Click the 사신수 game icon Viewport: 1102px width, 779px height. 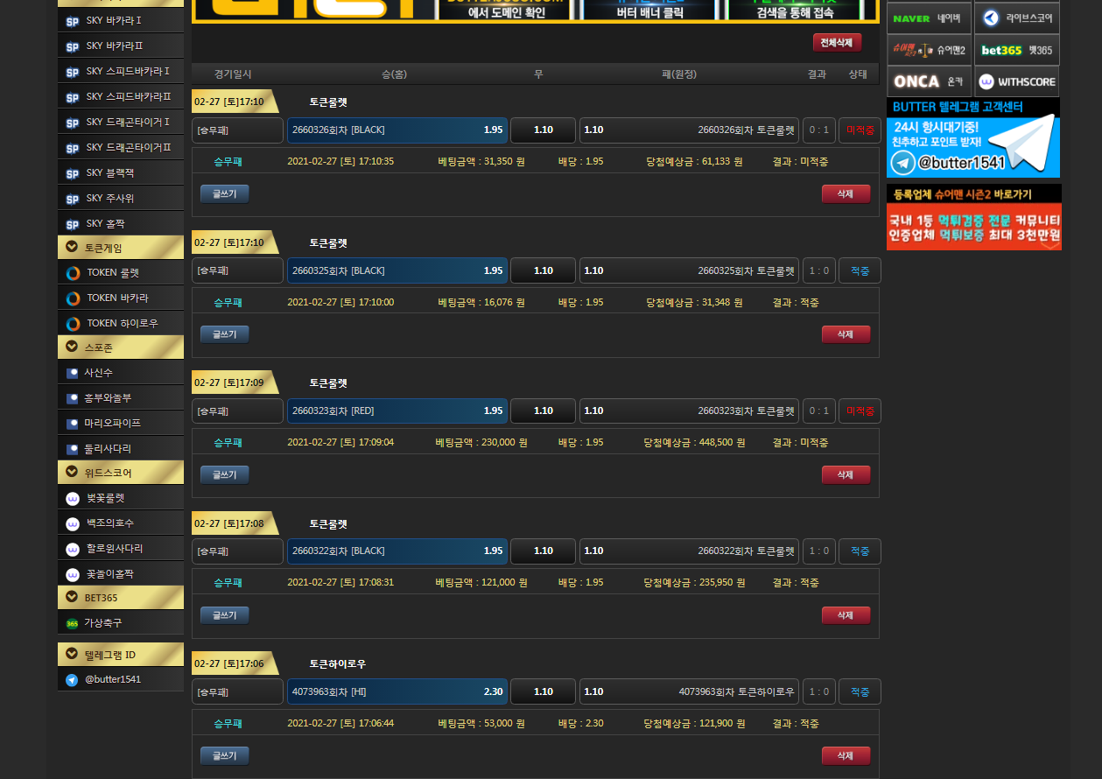pyautogui.click(x=73, y=373)
